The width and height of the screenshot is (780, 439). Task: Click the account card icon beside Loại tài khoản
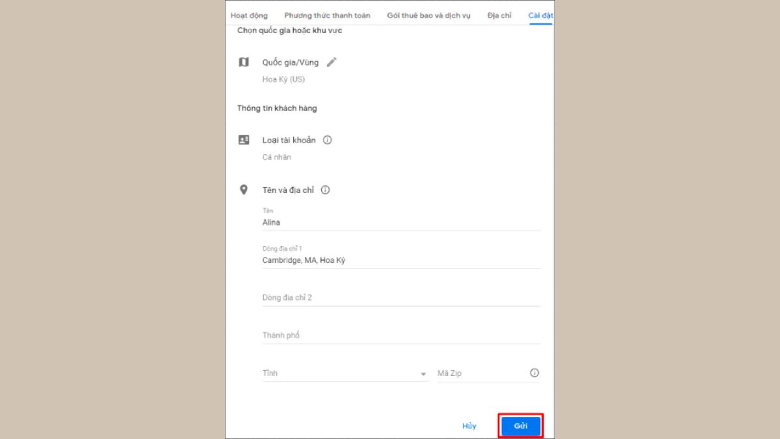click(244, 140)
